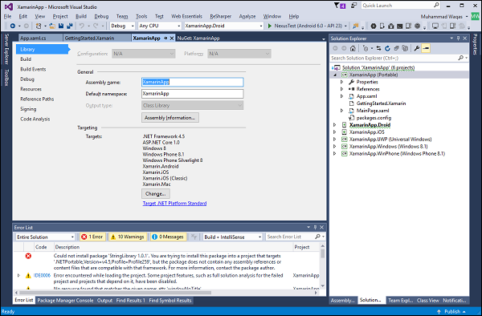The height and width of the screenshot is (316, 482).
Task: Open the Debug solution configuration dropdown
Action: pos(122,26)
